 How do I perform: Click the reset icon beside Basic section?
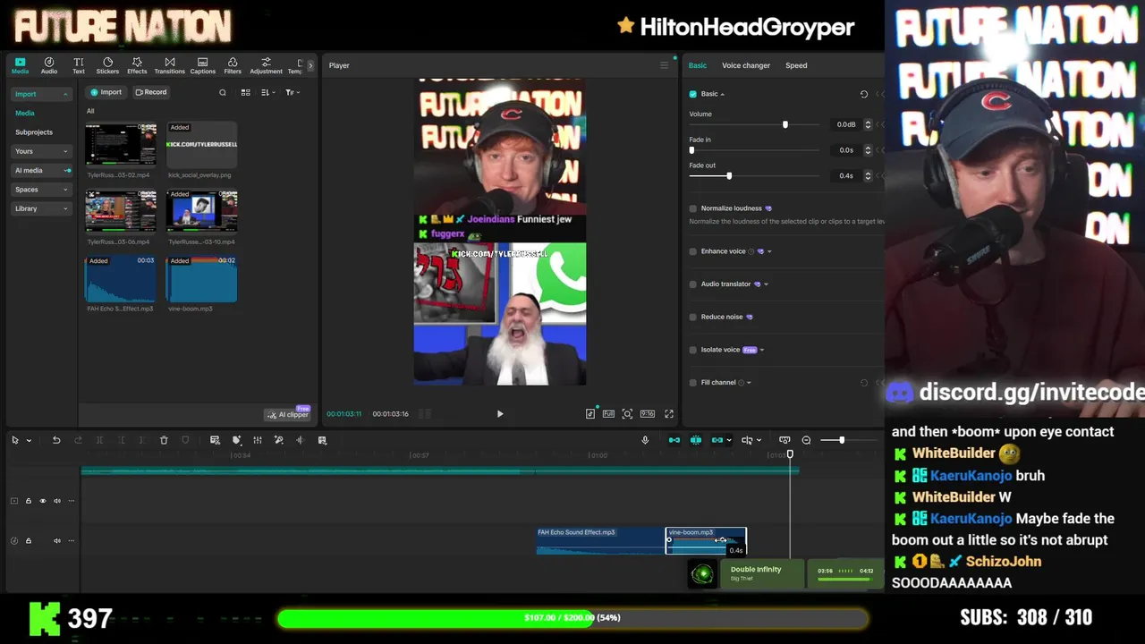pos(864,94)
